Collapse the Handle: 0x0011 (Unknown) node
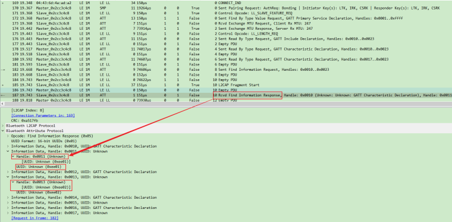 pyautogui.click(x=13, y=157)
